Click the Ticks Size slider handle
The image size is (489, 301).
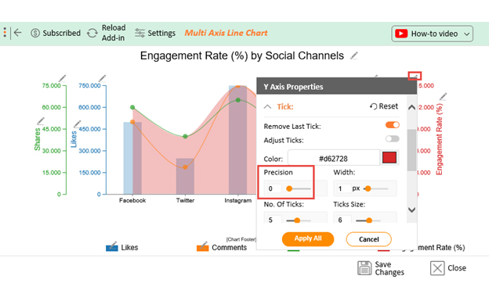[369, 220]
